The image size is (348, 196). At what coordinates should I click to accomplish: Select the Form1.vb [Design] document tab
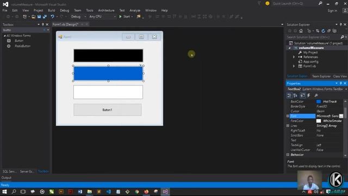click(x=65, y=24)
